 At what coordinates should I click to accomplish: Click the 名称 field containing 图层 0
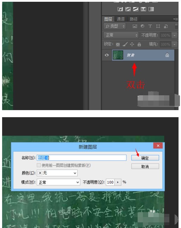82,158
